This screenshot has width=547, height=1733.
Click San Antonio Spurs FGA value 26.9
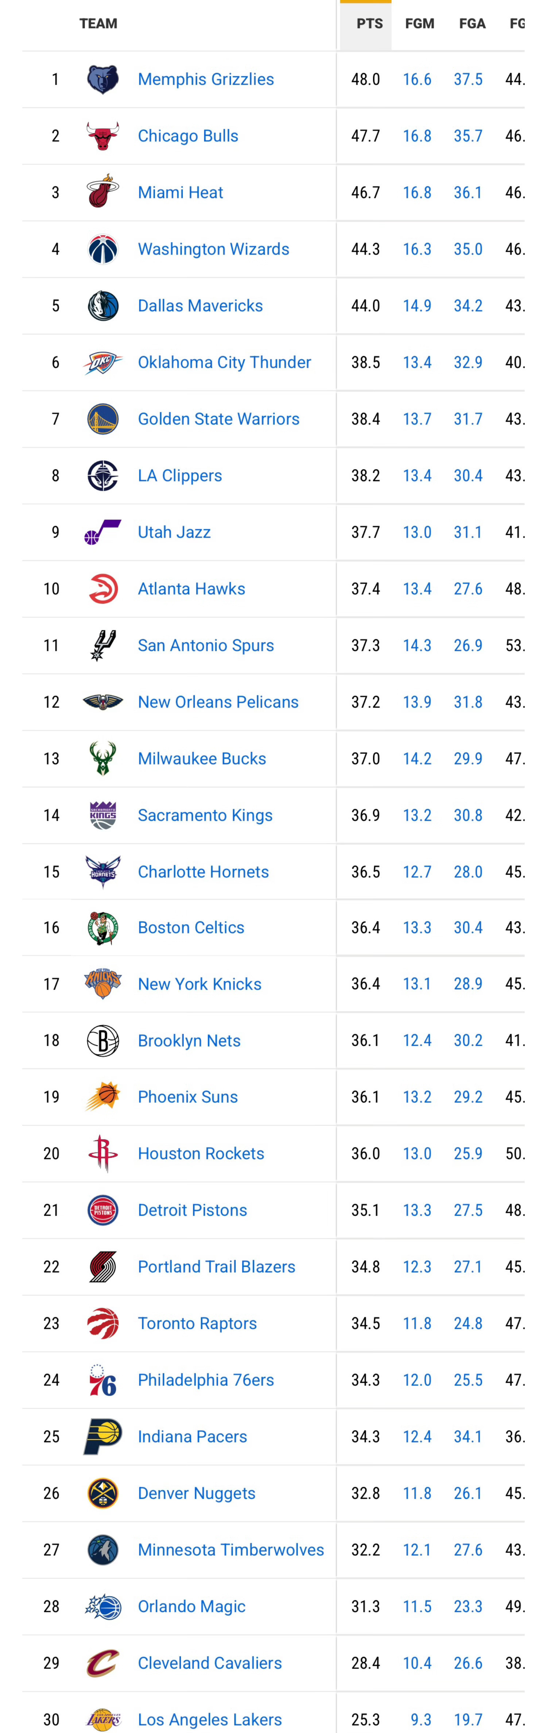468,645
